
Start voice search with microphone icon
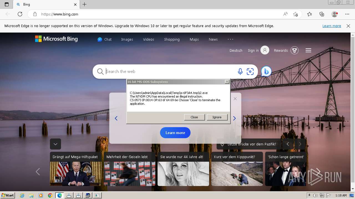[240, 72]
